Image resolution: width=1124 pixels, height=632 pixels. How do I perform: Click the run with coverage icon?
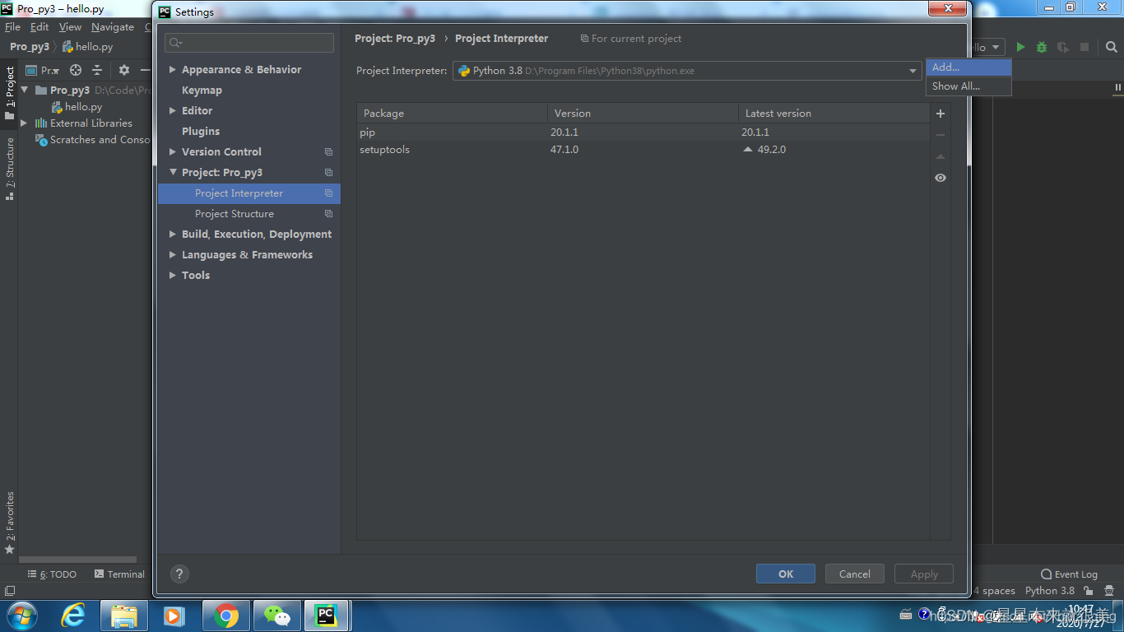(1063, 48)
